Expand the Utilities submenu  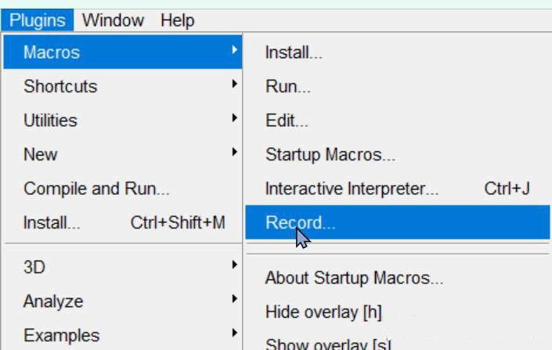coord(122,121)
